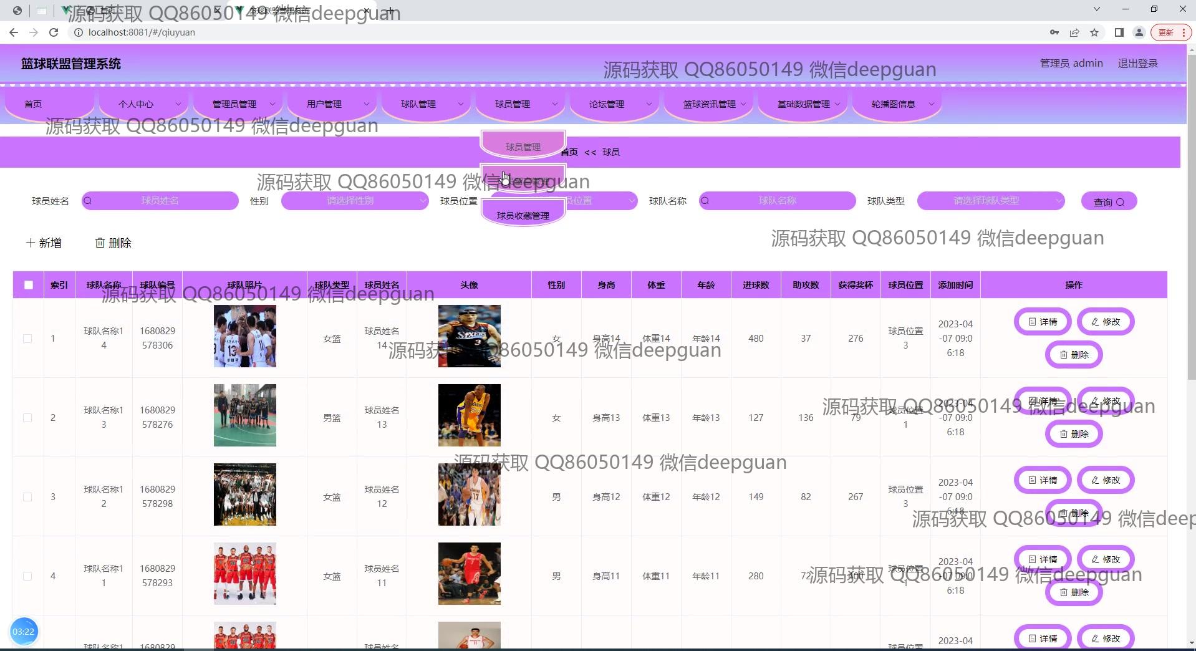Click the 查询 search button

[1109, 201]
